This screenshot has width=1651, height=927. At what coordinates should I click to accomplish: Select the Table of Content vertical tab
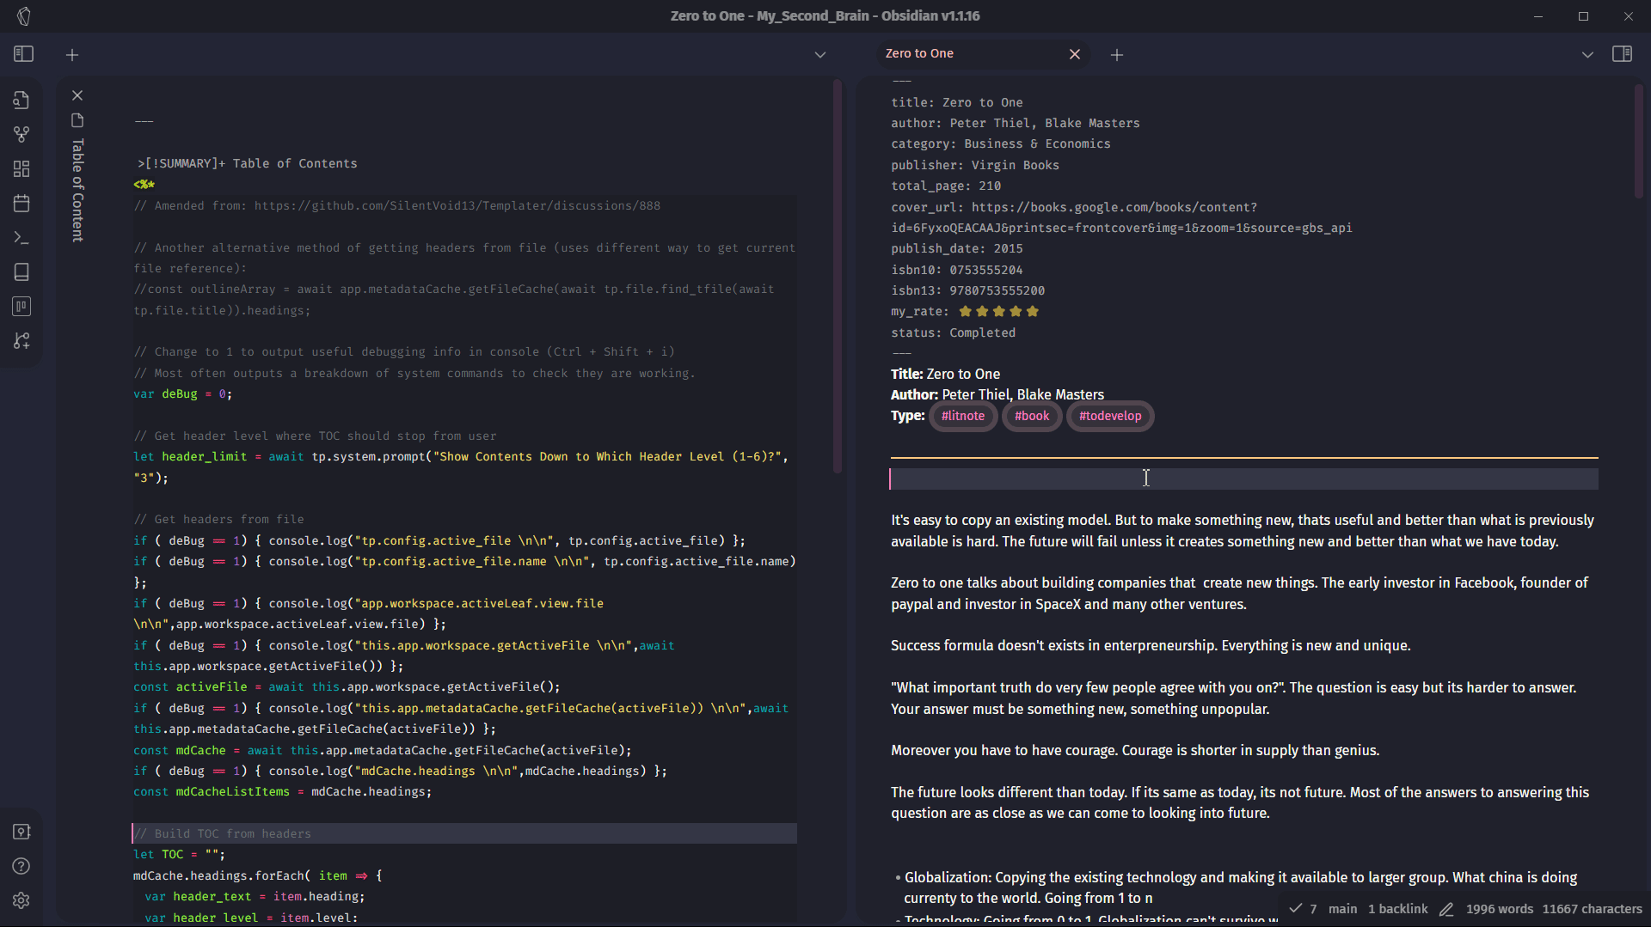click(x=77, y=191)
